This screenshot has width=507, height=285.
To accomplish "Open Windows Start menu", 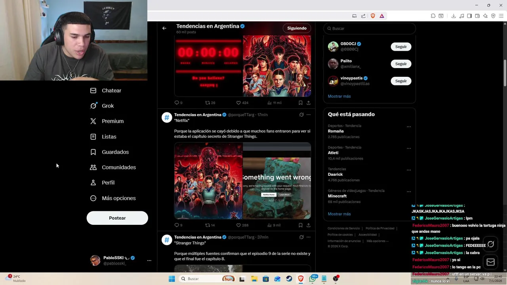I will point(172,279).
